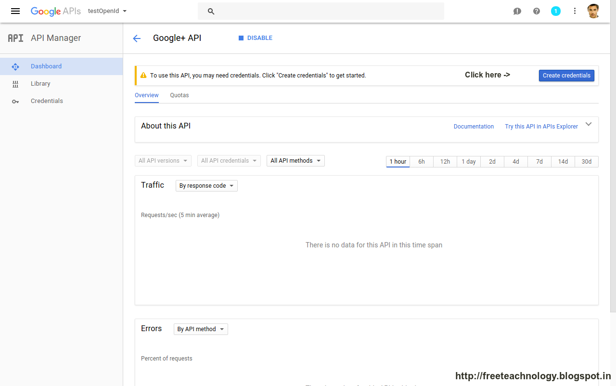This screenshot has height=386, width=616.
Task: Click the Library sidebar icon
Action: [15, 84]
